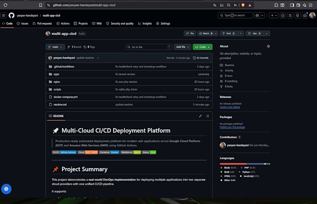Viewport: 317px width, 204px height.
Task: Edit repository details with About gear icon
Action: click(x=268, y=46)
